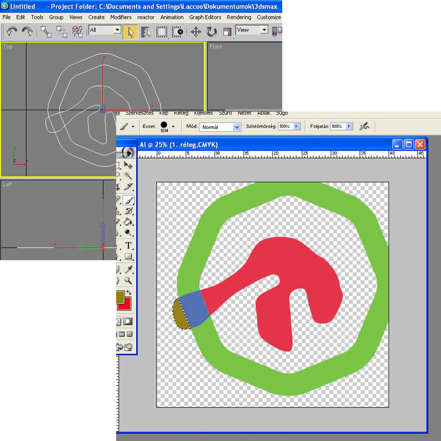The height and width of the screenshot is (441, 441).
Task: Click the Redo arrow in 3ds Max toolbar
Action: click(27, 31)
